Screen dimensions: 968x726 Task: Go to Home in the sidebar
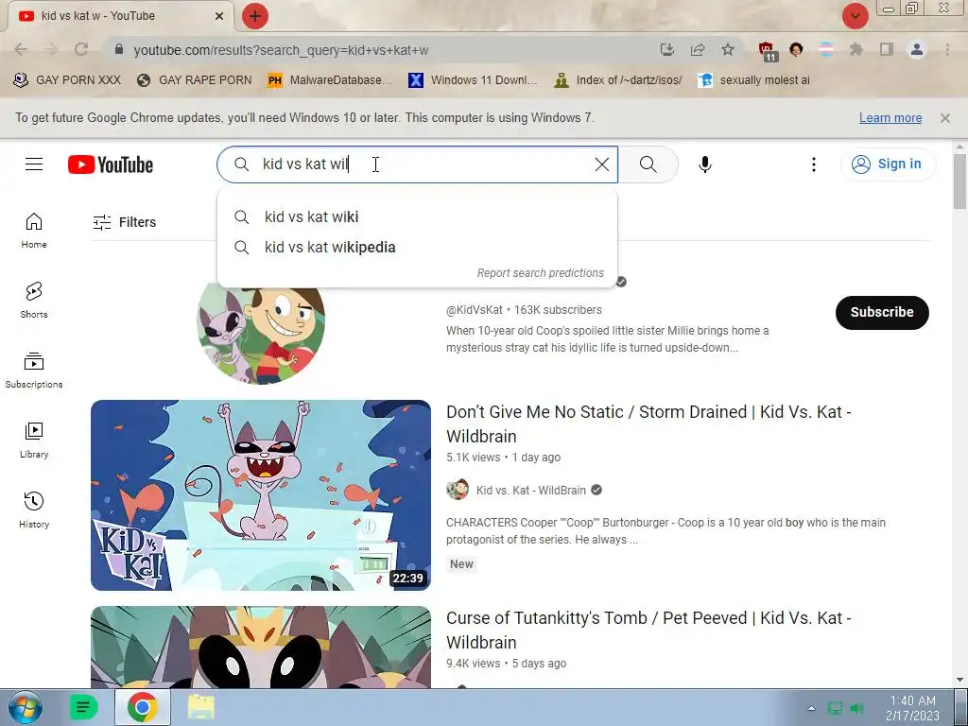(x=34, y=231)
